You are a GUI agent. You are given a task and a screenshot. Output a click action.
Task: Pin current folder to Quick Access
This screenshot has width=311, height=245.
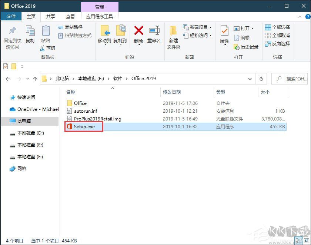coord(12,35)
